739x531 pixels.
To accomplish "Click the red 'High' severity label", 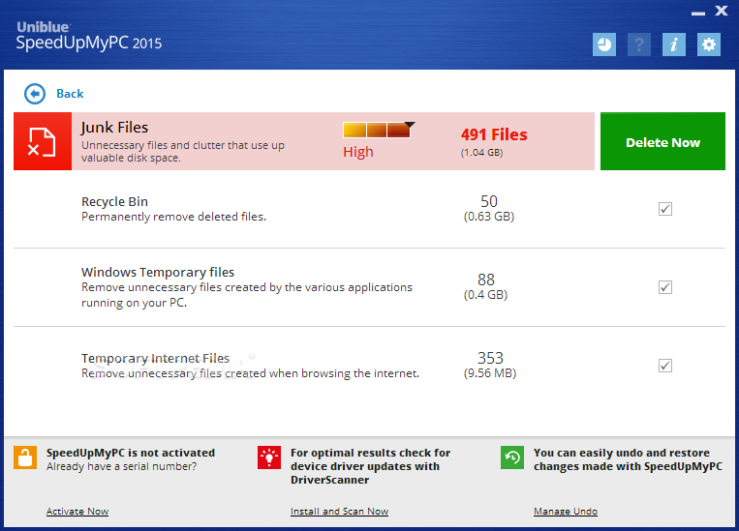I will [358, 152].
